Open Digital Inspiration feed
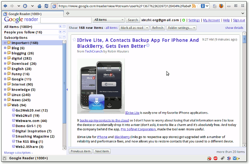The width and height of the screenshot is (249, 164). (x=34, y=131)
